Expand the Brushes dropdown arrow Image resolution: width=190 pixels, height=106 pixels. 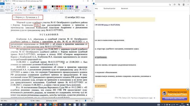(x=25, y=11)
